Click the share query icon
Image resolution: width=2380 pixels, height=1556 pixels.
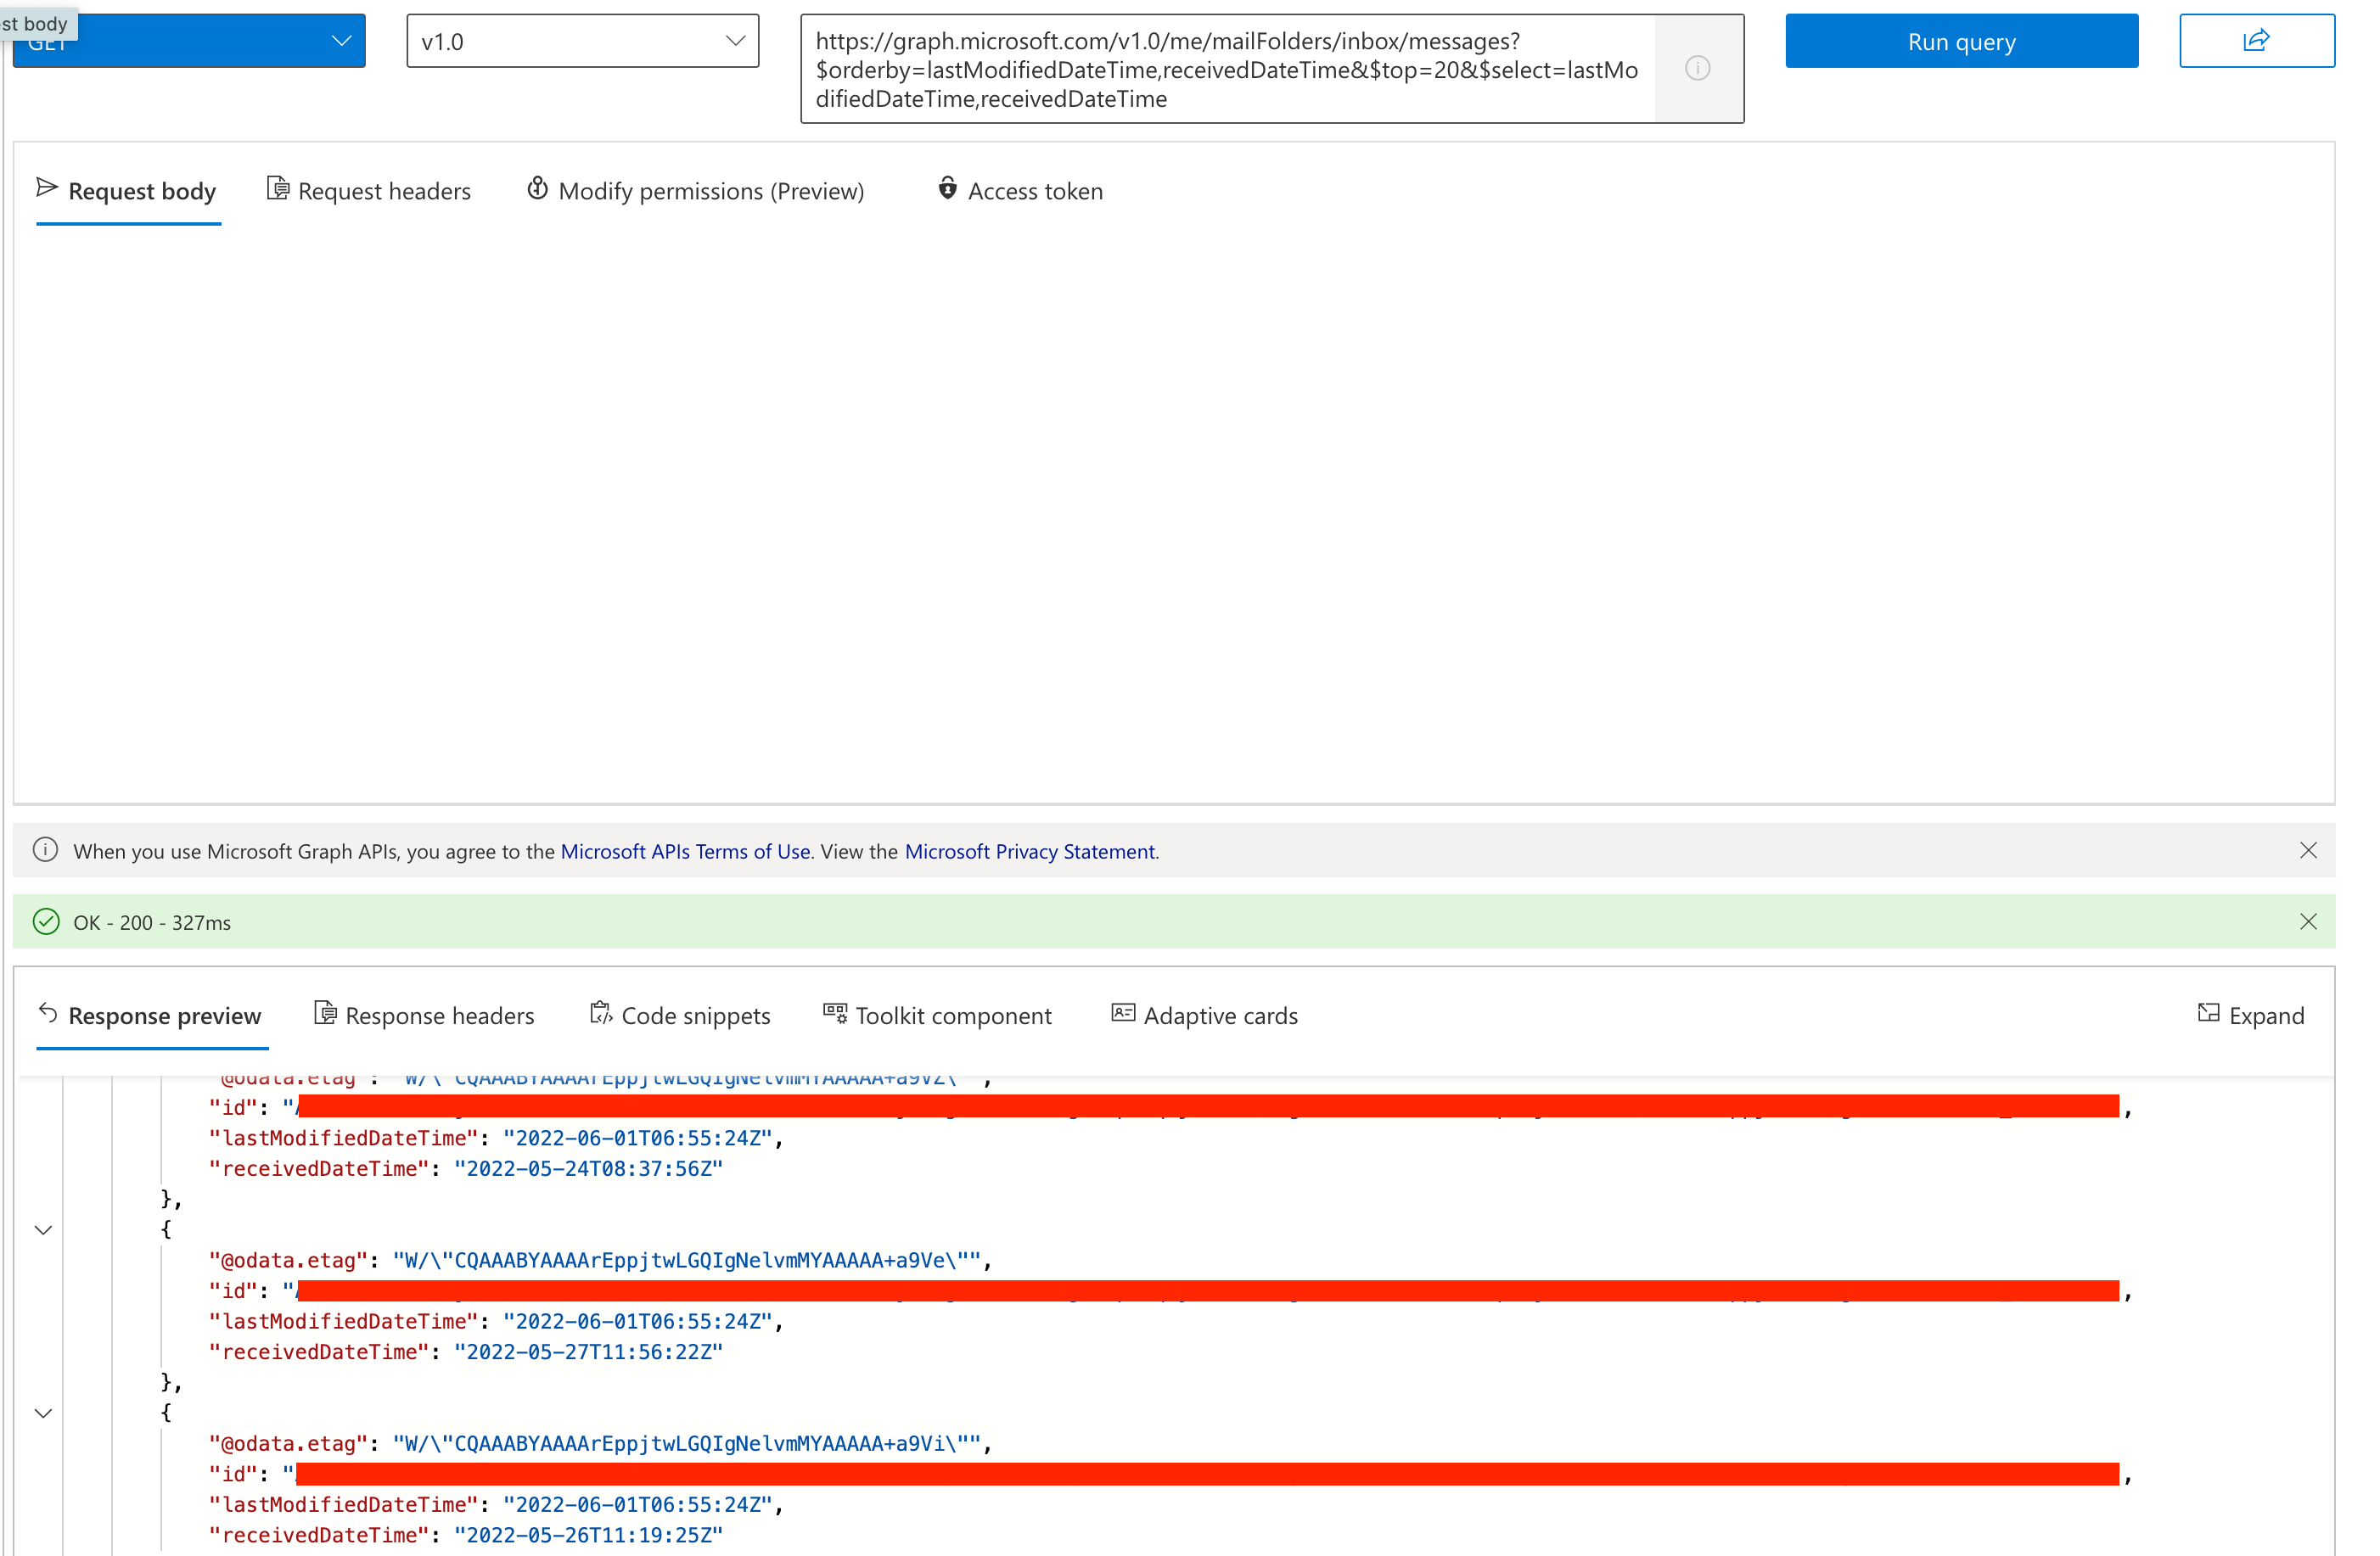[2257, 40]
